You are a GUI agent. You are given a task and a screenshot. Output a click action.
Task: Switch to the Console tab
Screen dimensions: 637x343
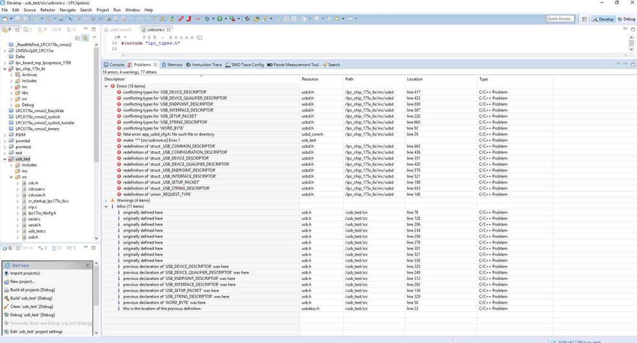pyautogui.click(x=113, y=64)
